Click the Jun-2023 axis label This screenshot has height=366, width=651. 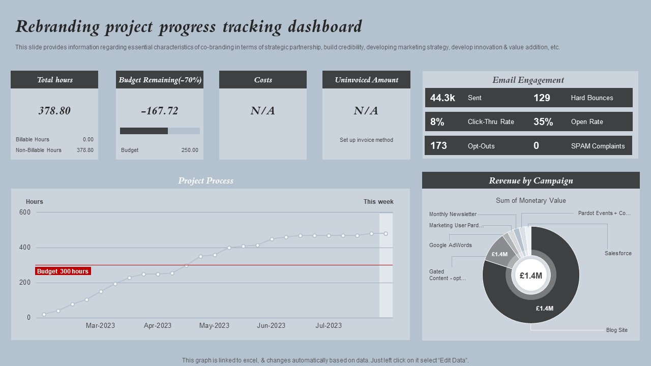tap(271, 325)
